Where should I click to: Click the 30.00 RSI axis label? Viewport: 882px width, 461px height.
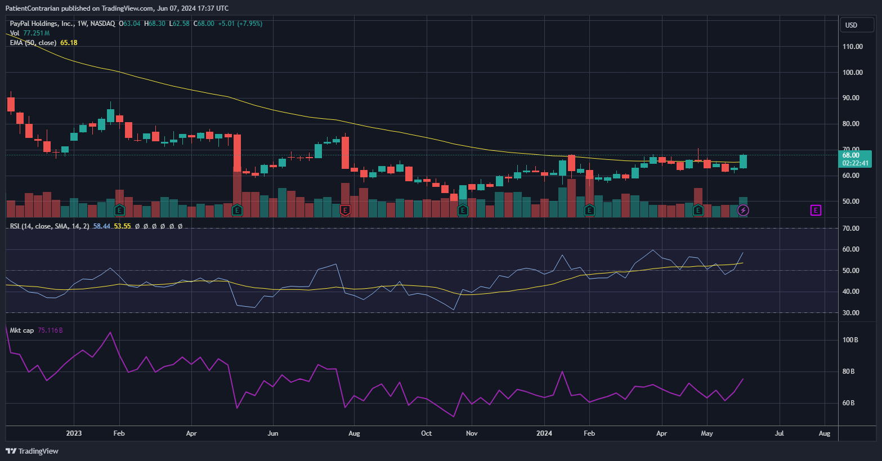coord(851,313)
